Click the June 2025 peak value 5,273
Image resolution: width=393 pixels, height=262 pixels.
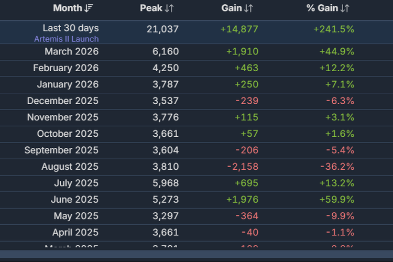(166, 200)
